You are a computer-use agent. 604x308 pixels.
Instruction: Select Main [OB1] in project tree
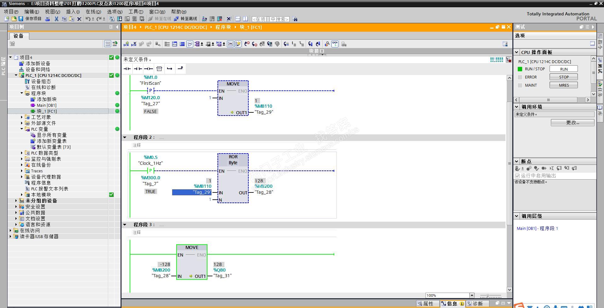[x=47, y=105]
